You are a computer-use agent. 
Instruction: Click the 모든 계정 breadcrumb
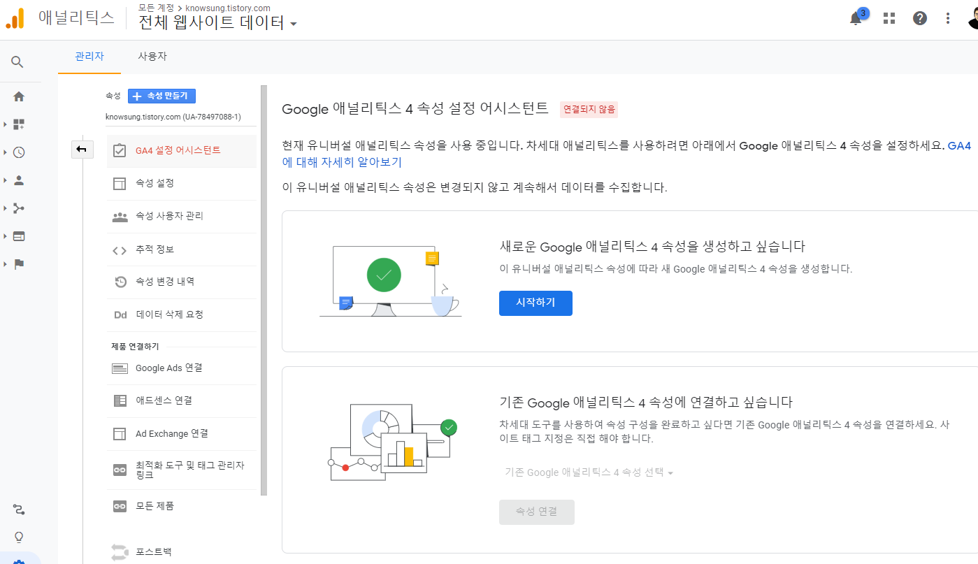pyautogui.click(x=157, y=8)
